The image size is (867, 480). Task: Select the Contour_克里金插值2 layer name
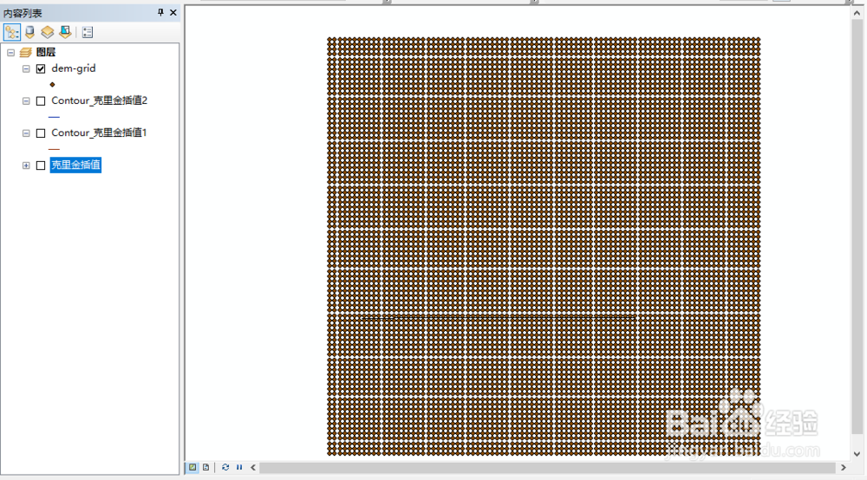tap(100, 101)
